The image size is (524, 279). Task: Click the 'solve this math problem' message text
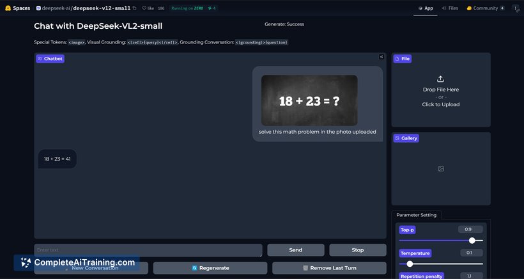pyautogui.click(x=317, y=132)
